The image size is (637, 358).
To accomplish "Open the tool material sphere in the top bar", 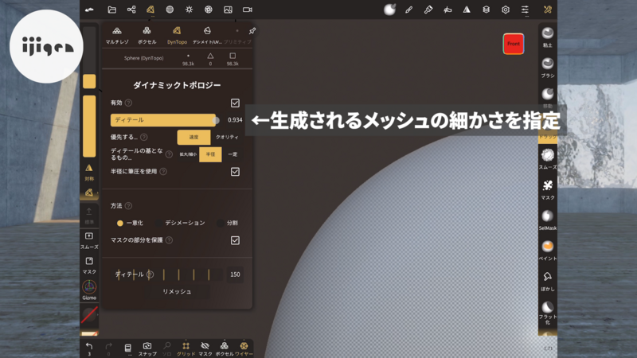I will click(x=389, y=10).
